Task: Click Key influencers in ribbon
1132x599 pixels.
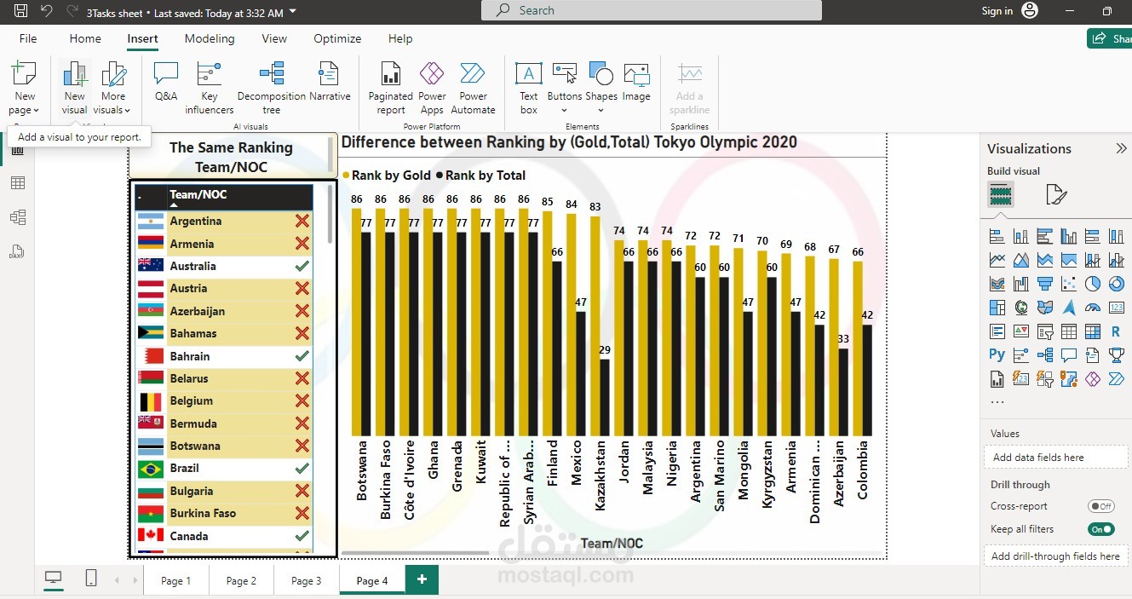Action: 209,89
